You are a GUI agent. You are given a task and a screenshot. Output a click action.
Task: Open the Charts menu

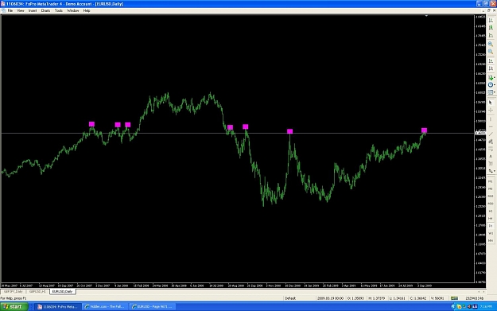[45, 11]
